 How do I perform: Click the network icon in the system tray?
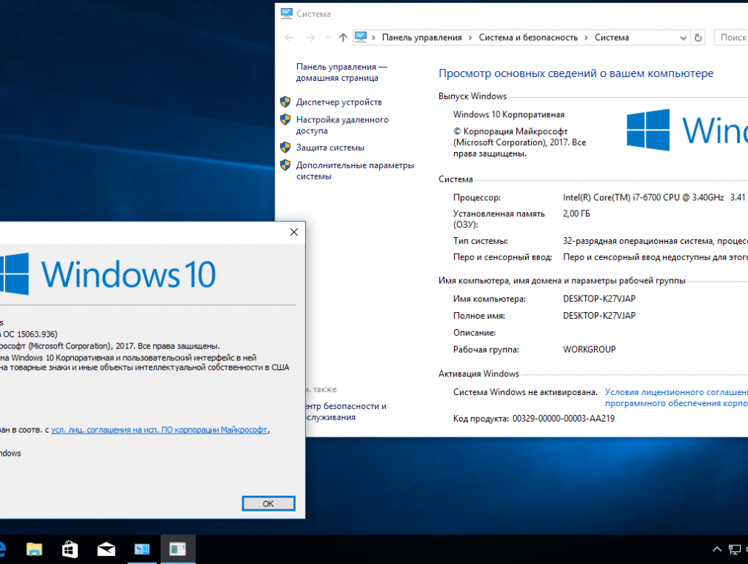click(735, 550)
